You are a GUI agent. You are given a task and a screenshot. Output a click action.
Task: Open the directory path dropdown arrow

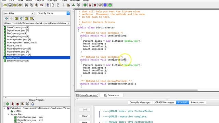click(x=68, y=23)
